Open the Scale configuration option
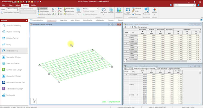The image size is (203, 108). (x=136, y=11)
